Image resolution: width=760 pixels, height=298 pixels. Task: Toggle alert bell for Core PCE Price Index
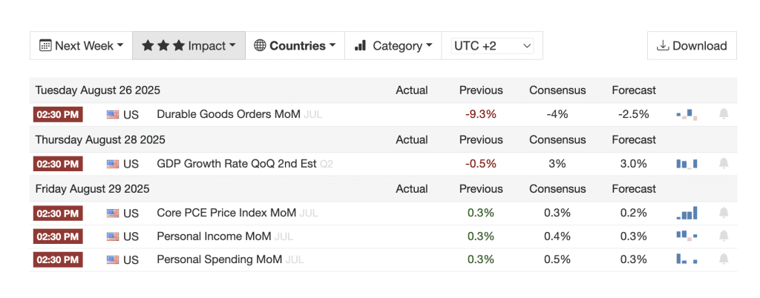pos(723,213)
